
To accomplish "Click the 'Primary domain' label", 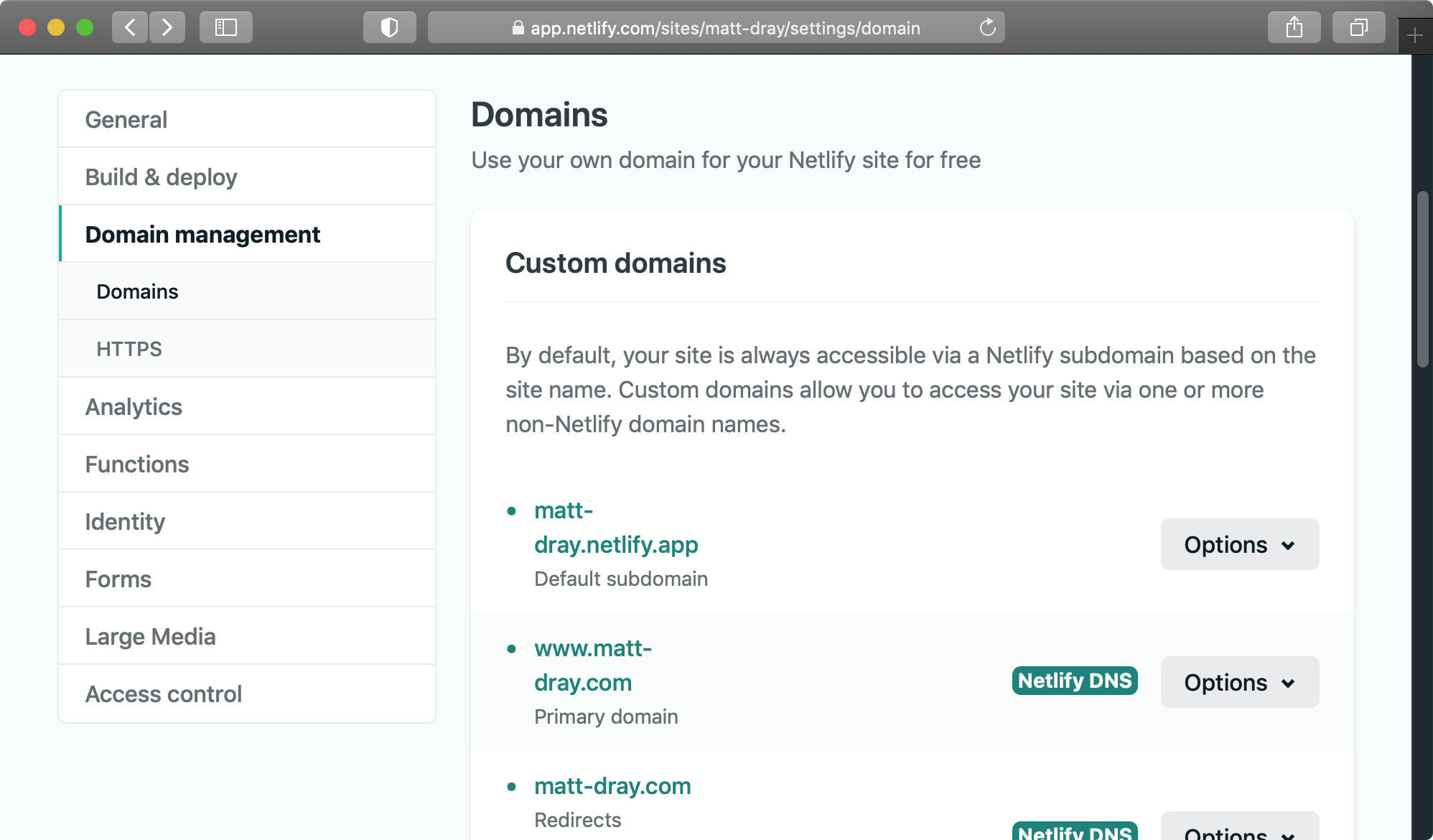I will [606, 717].
